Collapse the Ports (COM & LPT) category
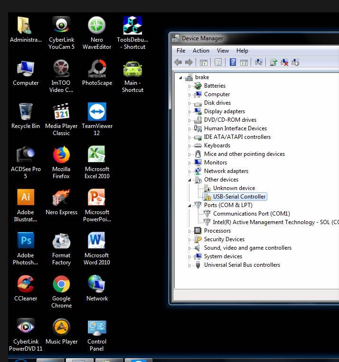 pos(189,206)
